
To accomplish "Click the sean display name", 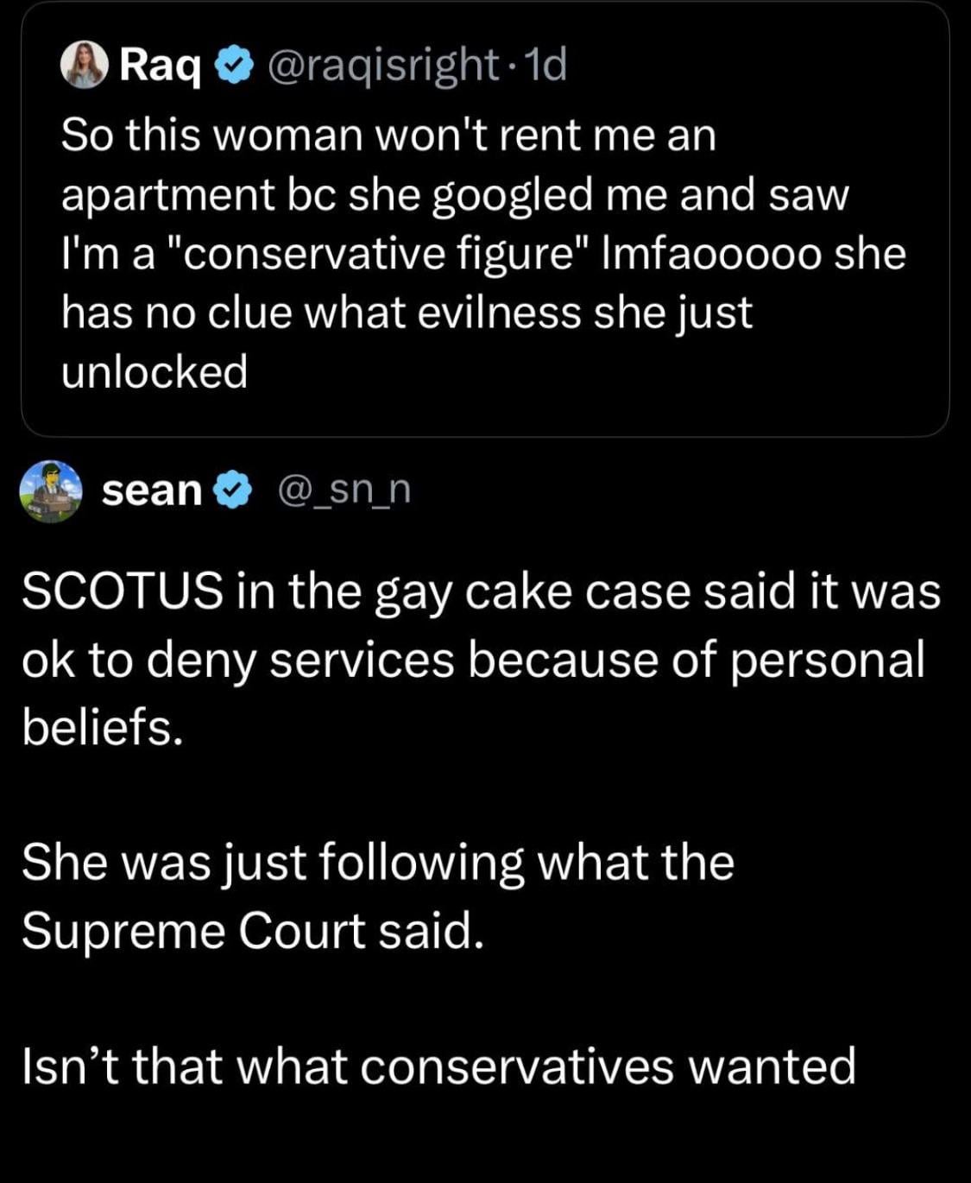I will 151,490.
